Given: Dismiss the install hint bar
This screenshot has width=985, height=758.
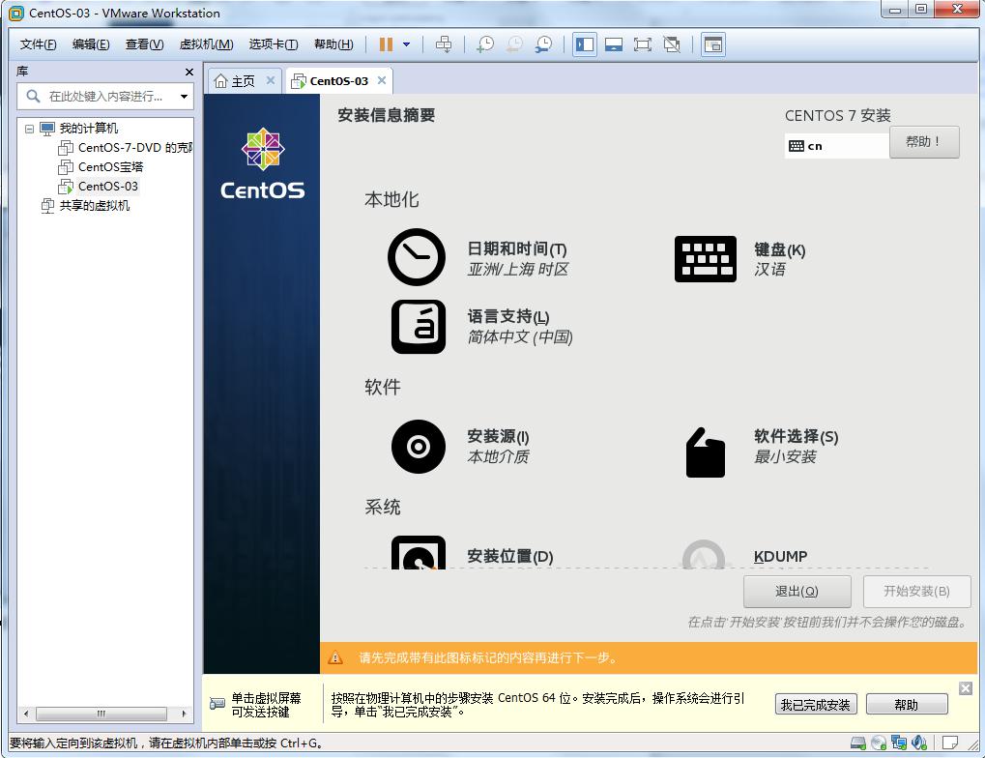Looking at the screenshot, I should [966, 688].
